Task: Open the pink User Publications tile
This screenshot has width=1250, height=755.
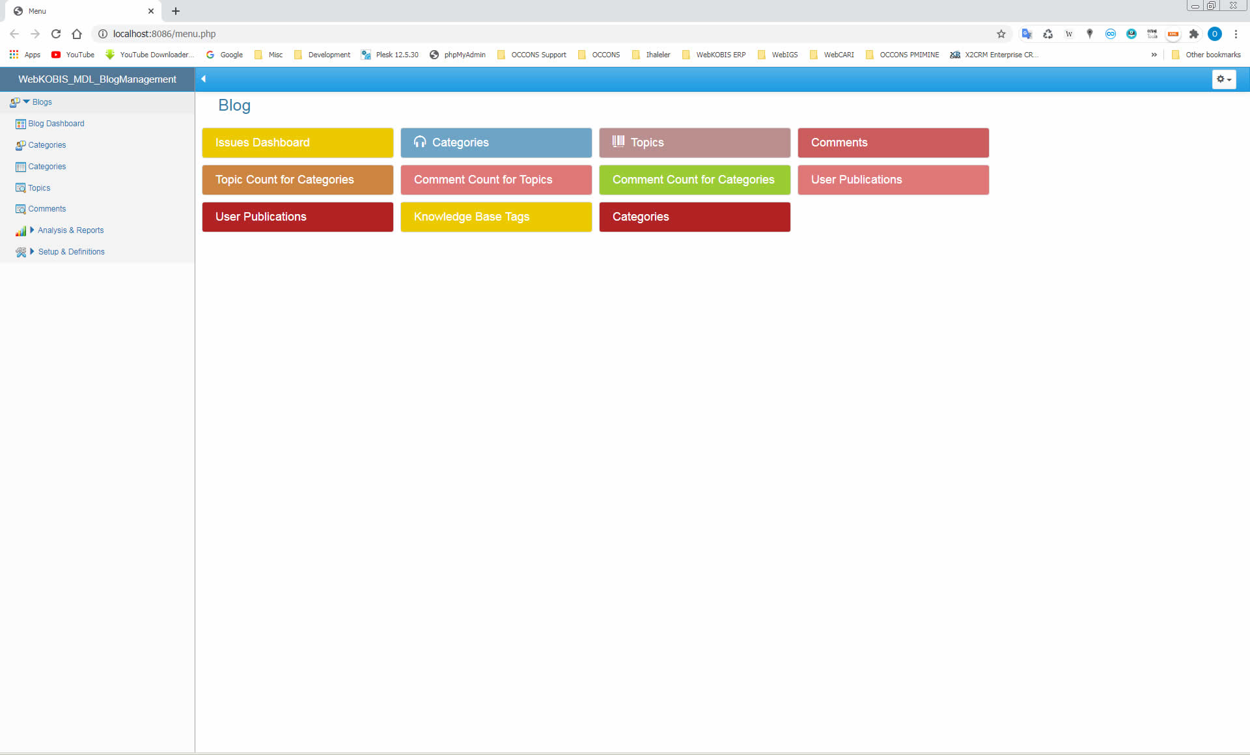Action: (x=893, y=180)
